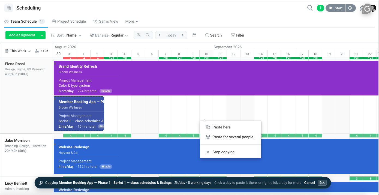The width and height of the screenshot is (379, 195).
Task: Zoom out the schedule timeline
Action: 148,35
